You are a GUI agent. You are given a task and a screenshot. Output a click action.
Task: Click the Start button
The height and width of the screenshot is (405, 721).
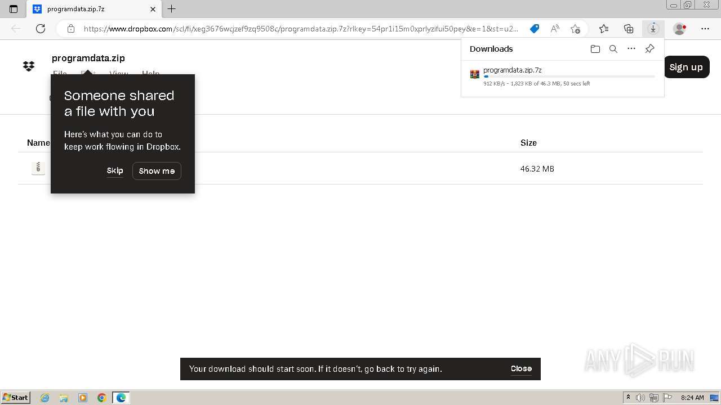(x=15, y=398)
